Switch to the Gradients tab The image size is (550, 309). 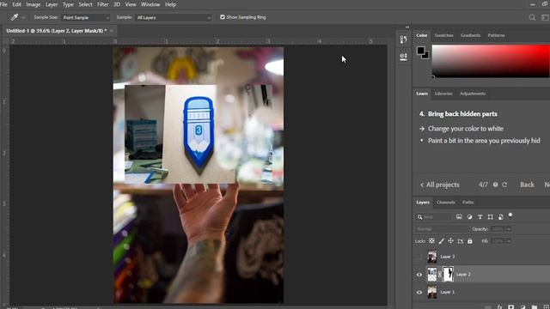tap(470, 35)
